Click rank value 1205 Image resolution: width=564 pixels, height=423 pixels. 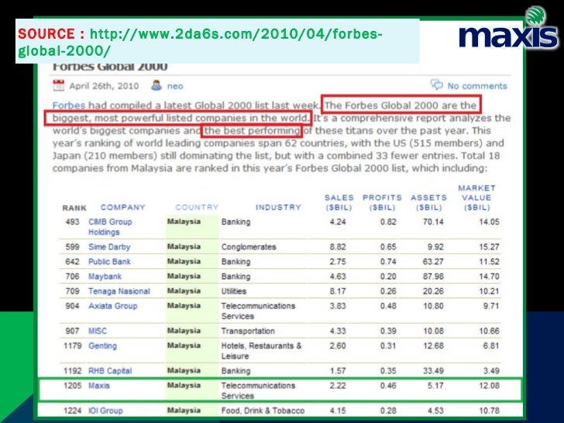click(x=72, y=386)
